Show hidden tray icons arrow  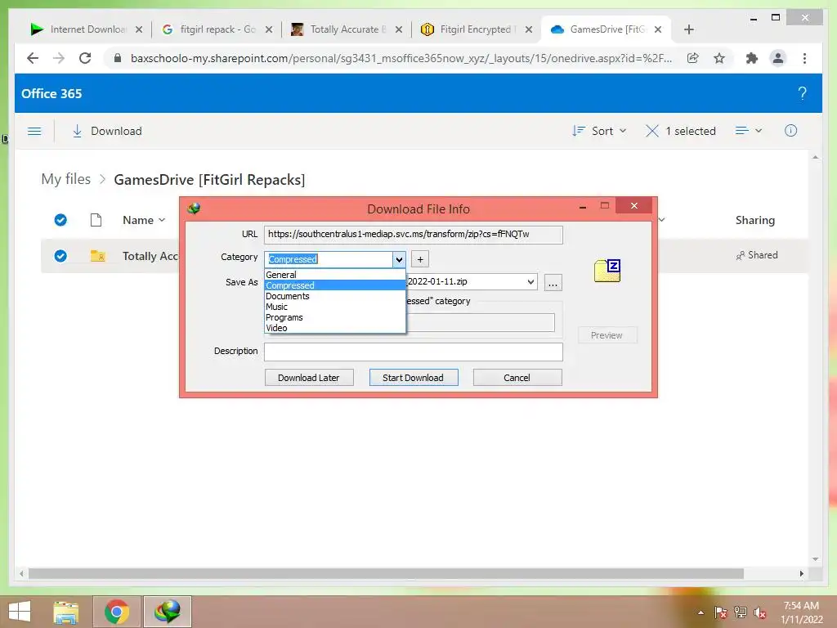click(700, 612)
